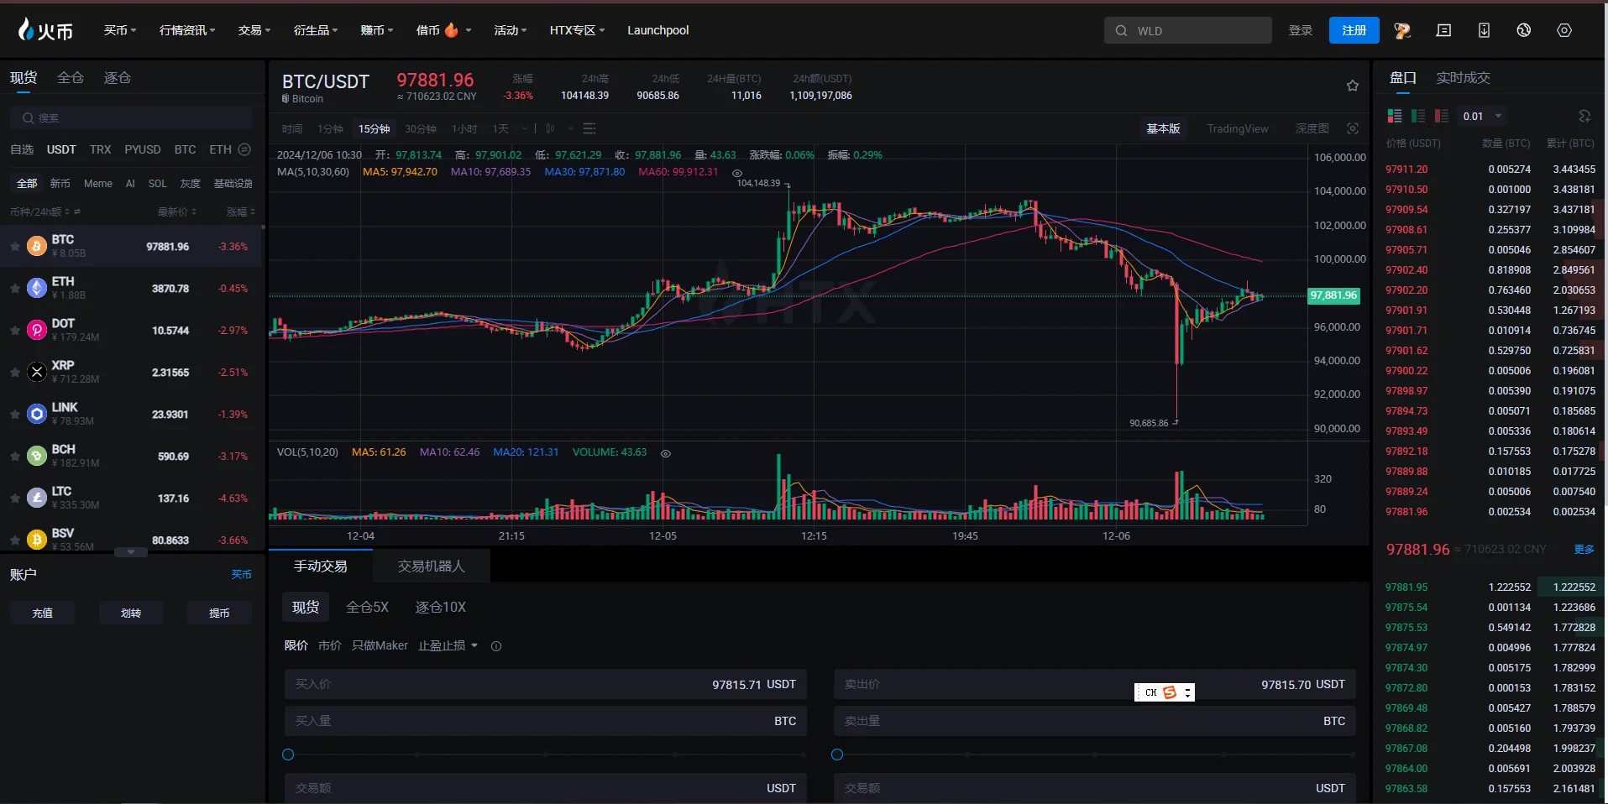The image size is (1608, 804).
Task: Open the settings hexagon icon in header
Action: [x=1563, y=30]
